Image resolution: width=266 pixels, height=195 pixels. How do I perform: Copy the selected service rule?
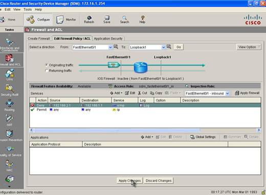(156, 93)
